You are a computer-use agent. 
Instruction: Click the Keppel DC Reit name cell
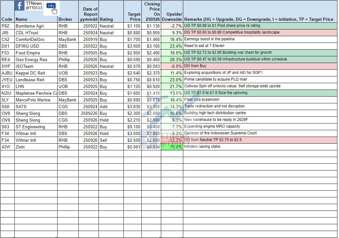click(36, 73)
